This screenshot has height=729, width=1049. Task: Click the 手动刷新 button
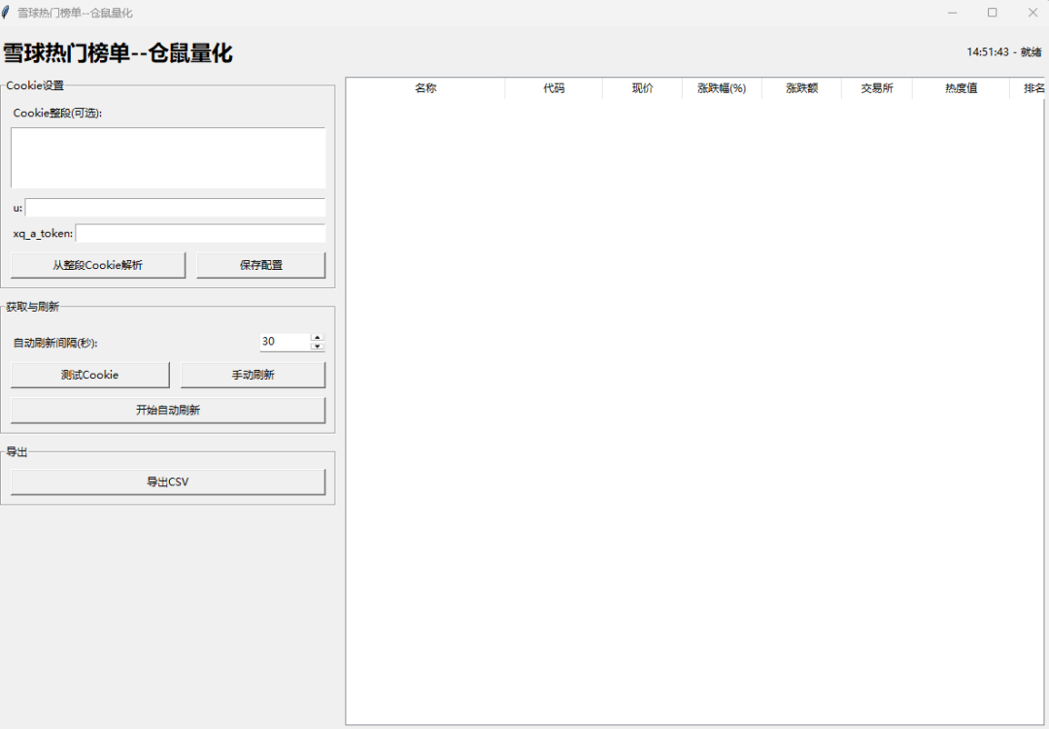tap(253, 375)
